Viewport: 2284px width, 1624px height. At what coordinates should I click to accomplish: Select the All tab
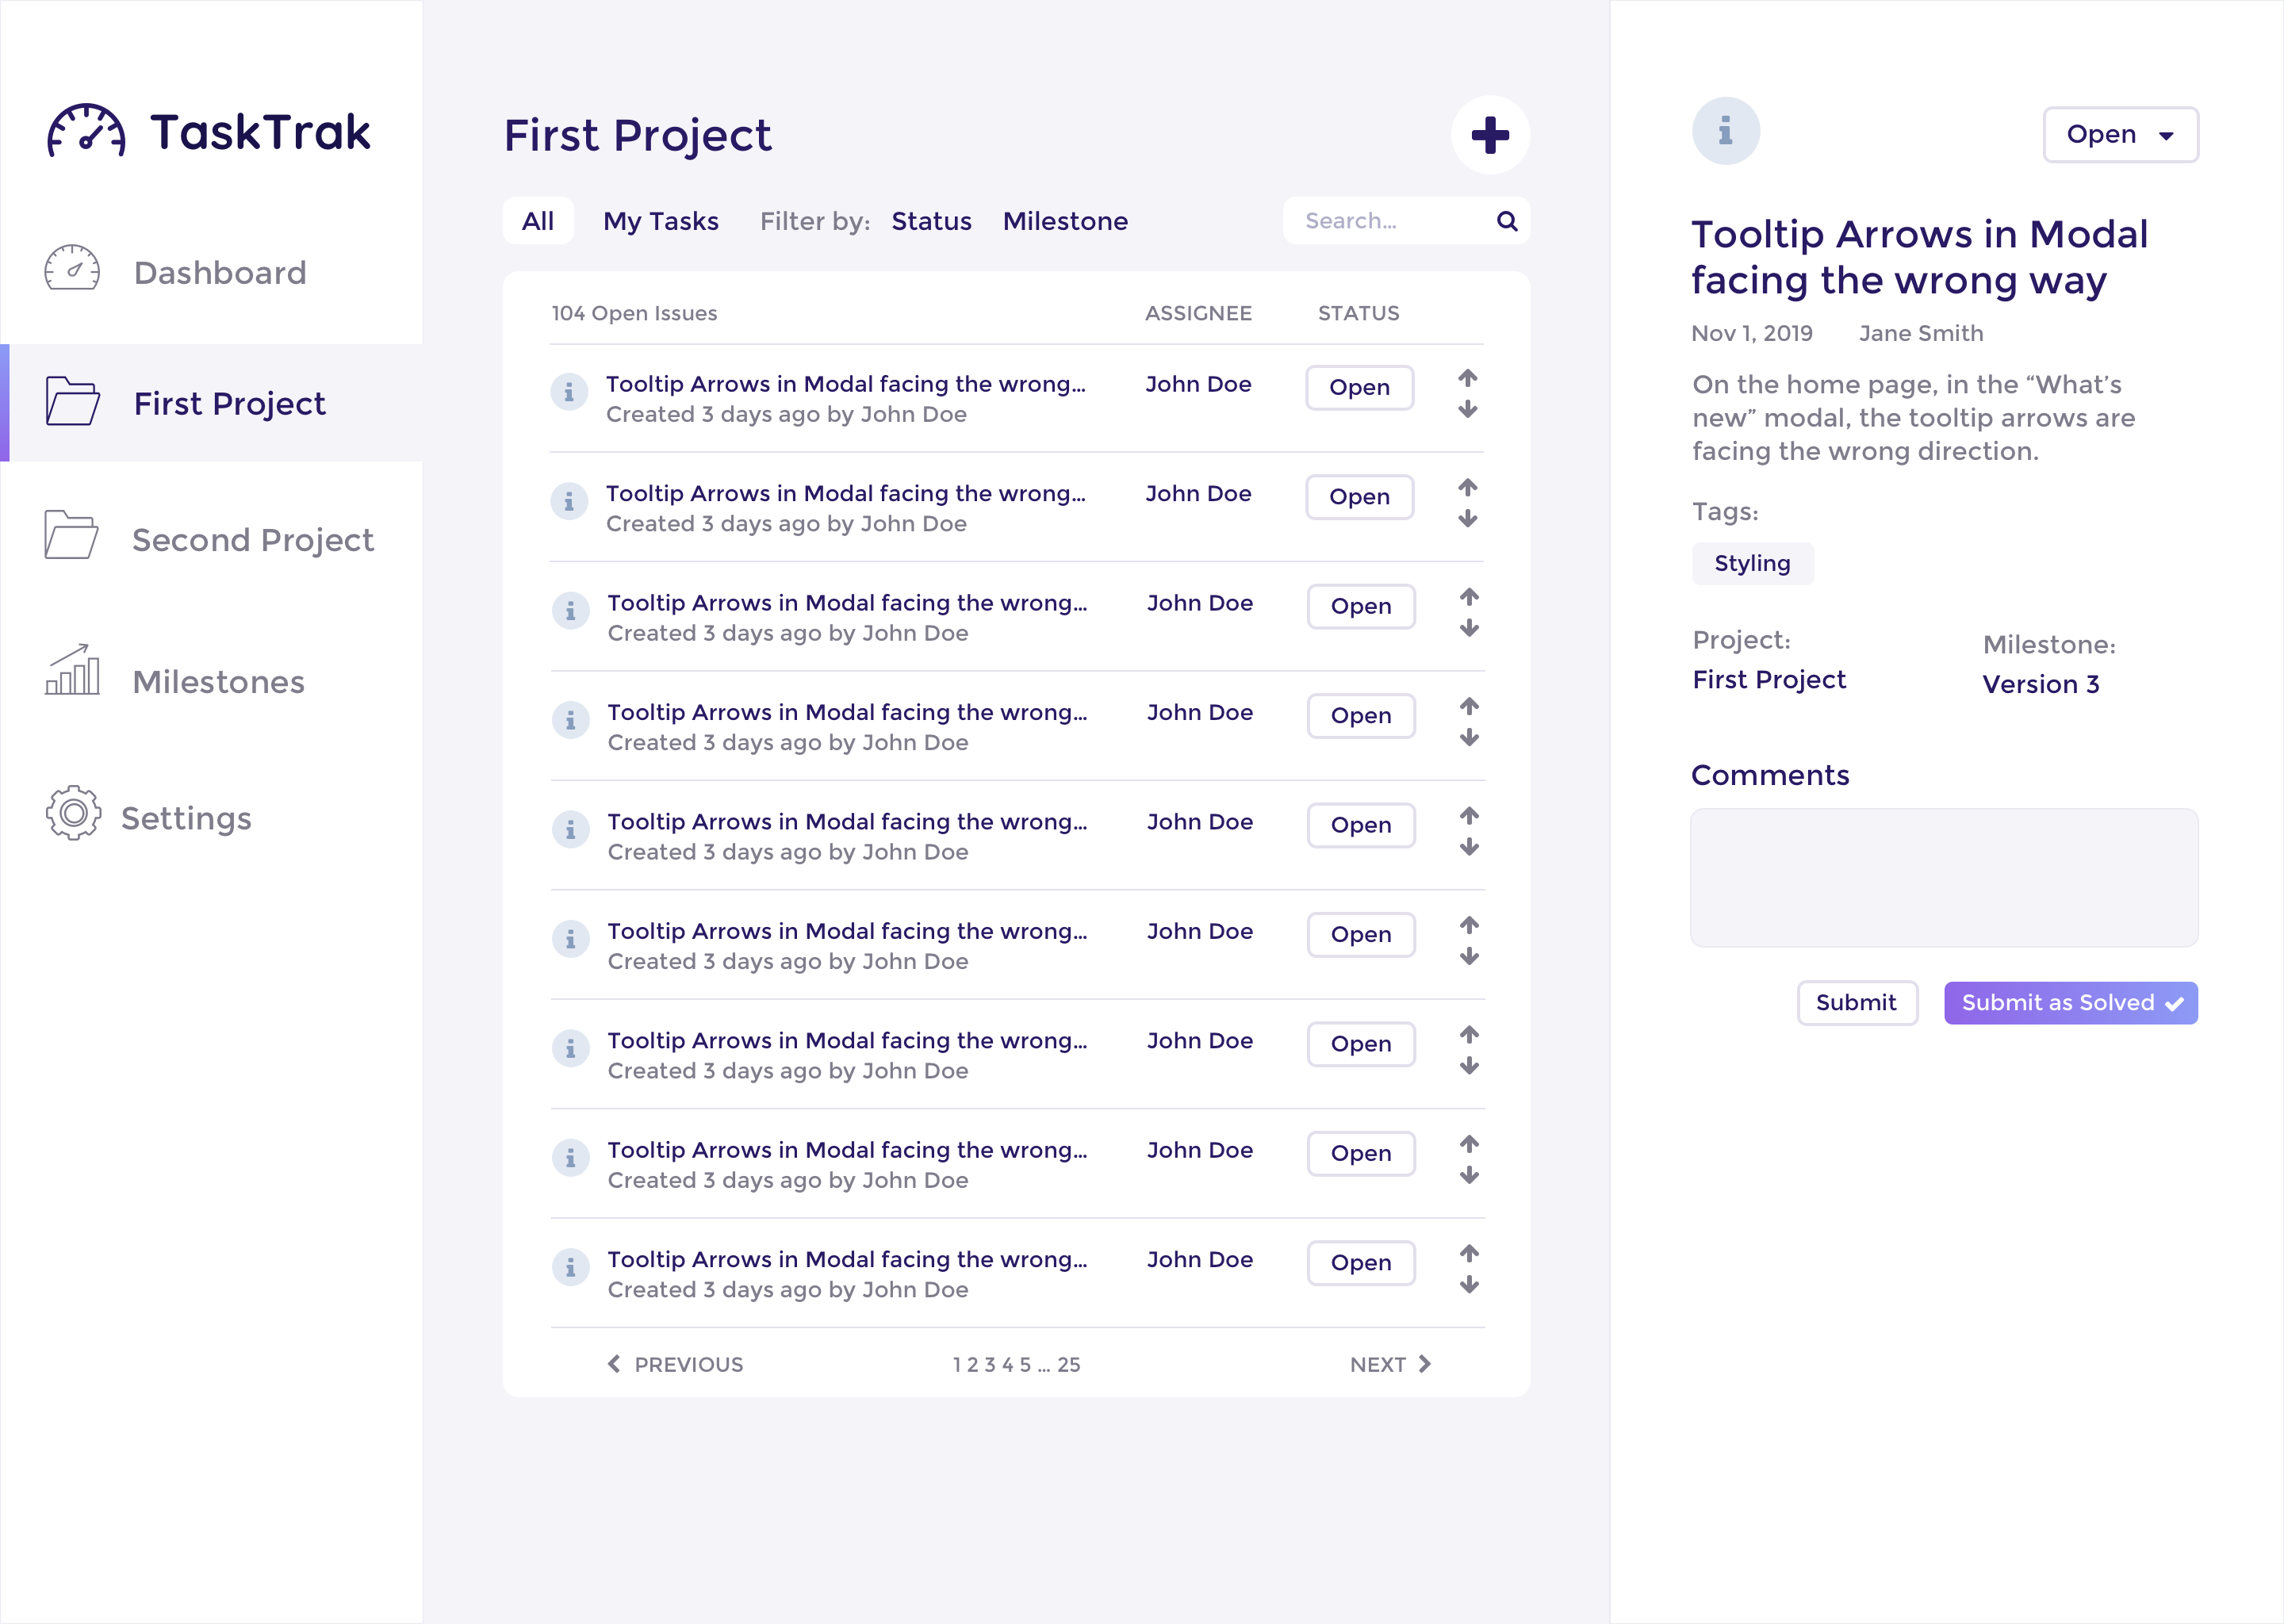(x=538, y=221)
